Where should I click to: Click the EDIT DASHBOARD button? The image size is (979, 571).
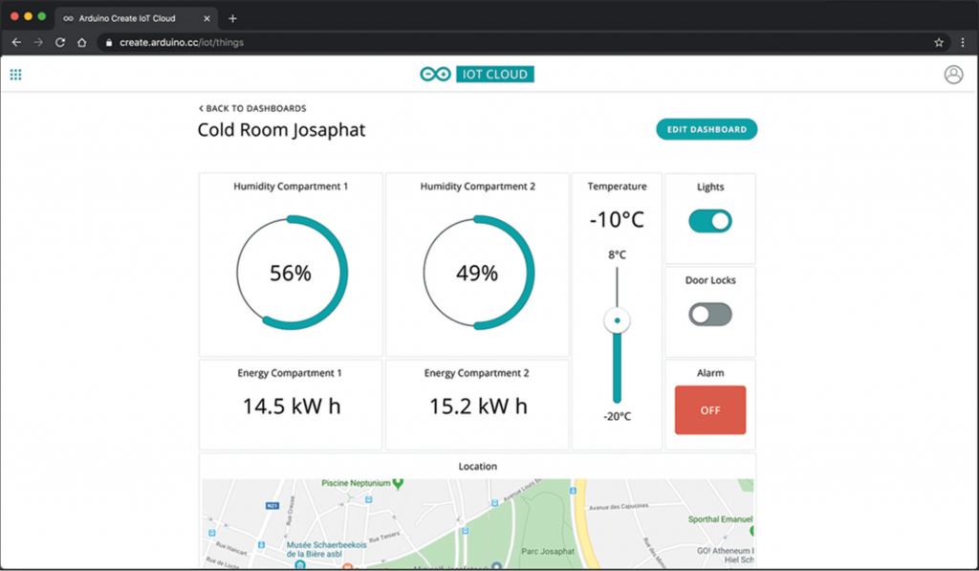pos(707,128)
